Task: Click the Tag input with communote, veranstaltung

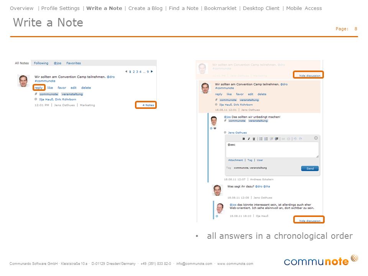Action: [x=250, y=168]
